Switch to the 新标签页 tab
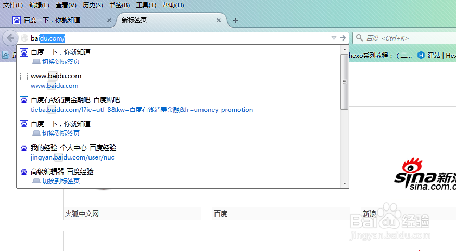456x251 pixels. (172, 20)
